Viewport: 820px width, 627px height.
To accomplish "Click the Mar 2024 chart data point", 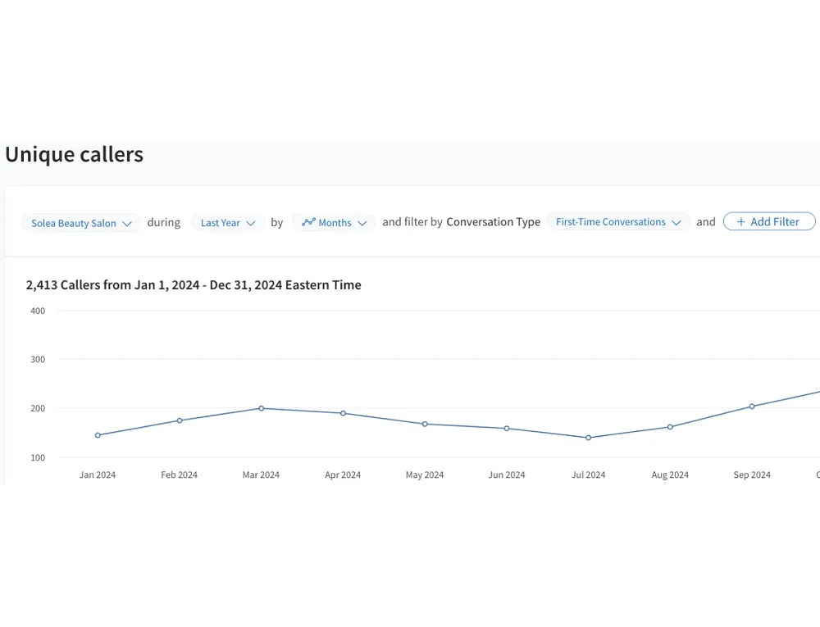I will [x=262, y=408].
